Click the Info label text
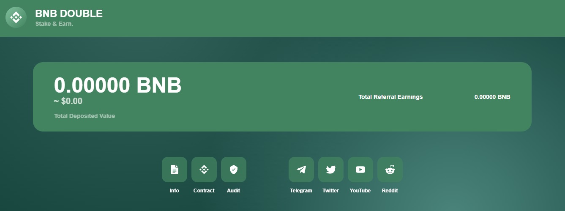 [174, 191]
